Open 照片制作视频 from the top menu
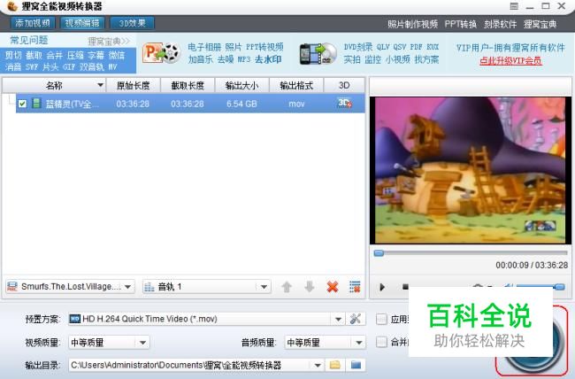575x379 pixels. (412, 24)
